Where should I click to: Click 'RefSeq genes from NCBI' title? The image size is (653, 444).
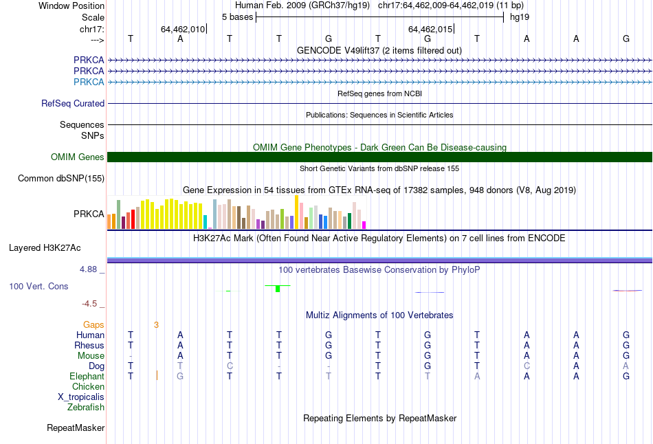click(x=379, y=93)
